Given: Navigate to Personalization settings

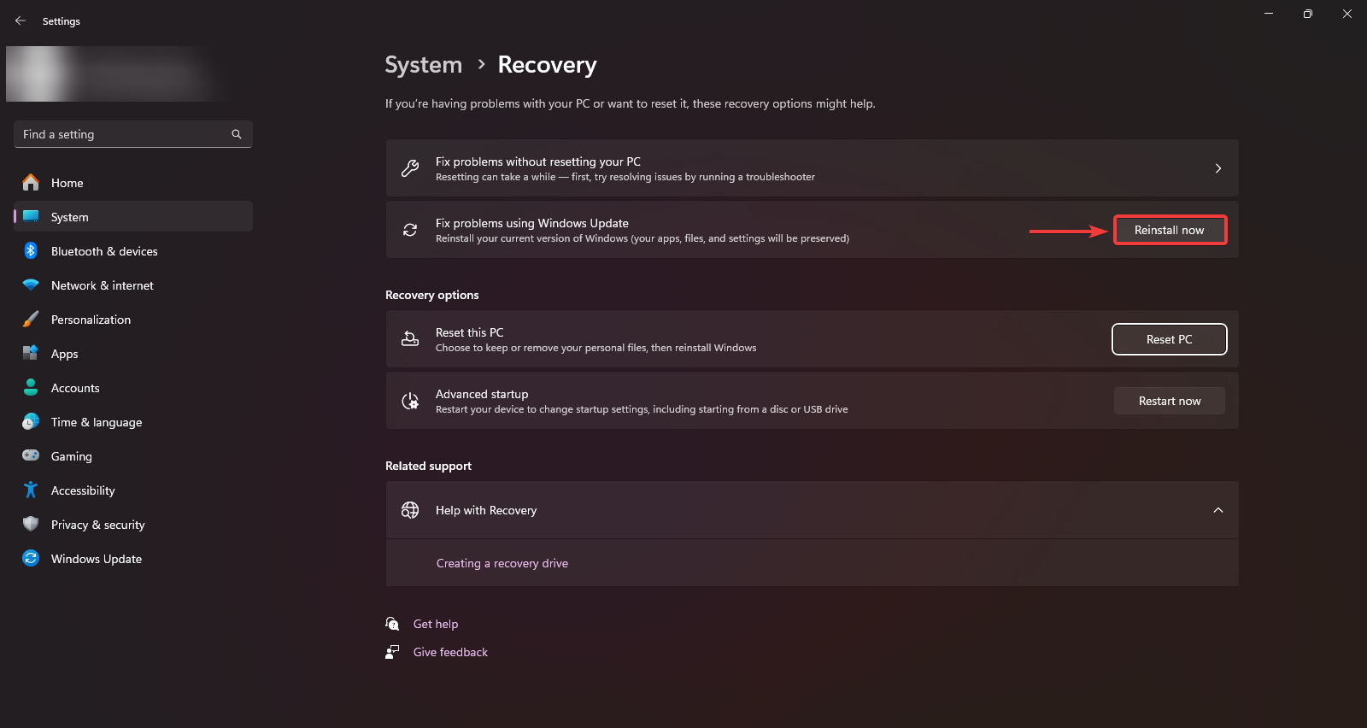Looking at the screenshot, I should point(133,319).
